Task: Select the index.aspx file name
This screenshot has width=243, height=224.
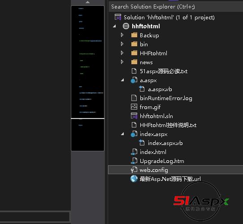Action: (154, 134)
